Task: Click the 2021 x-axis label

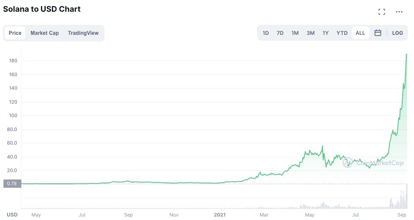Action: click(220, 215)
